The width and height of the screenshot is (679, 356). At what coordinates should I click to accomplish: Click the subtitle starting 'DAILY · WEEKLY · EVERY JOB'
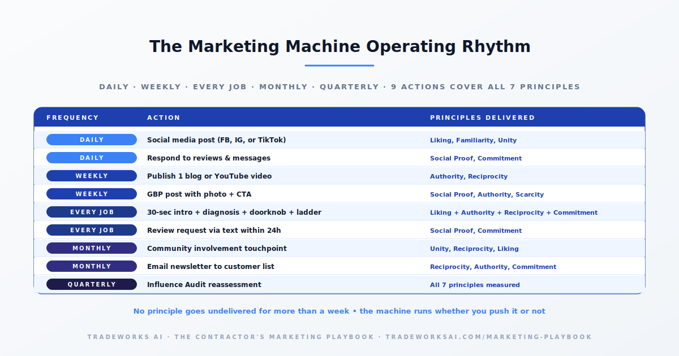pos(339,87)
